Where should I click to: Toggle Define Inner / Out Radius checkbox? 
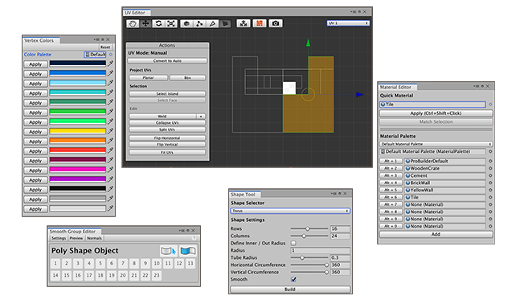293,243
